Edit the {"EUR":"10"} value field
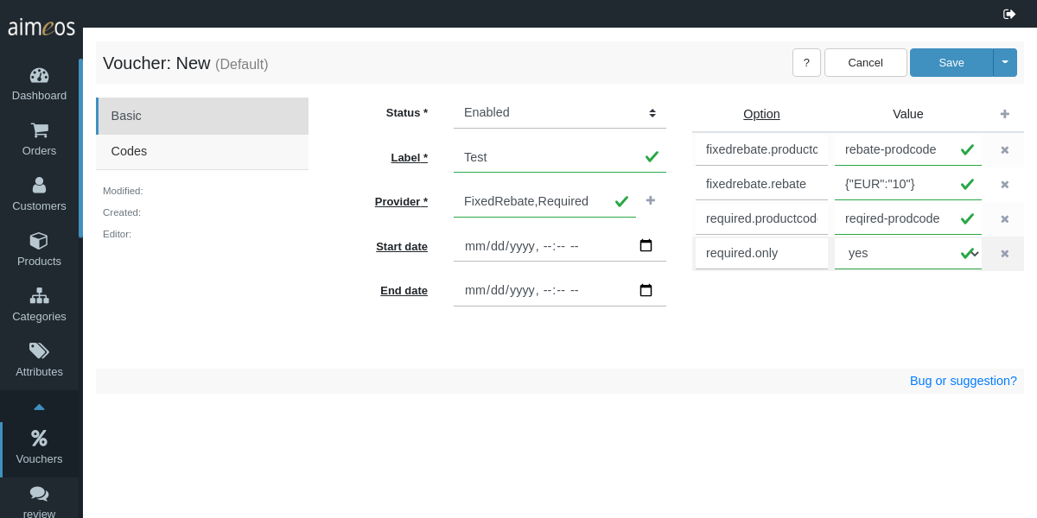Viewport: 1037px width, 518px height. (908, 184)
